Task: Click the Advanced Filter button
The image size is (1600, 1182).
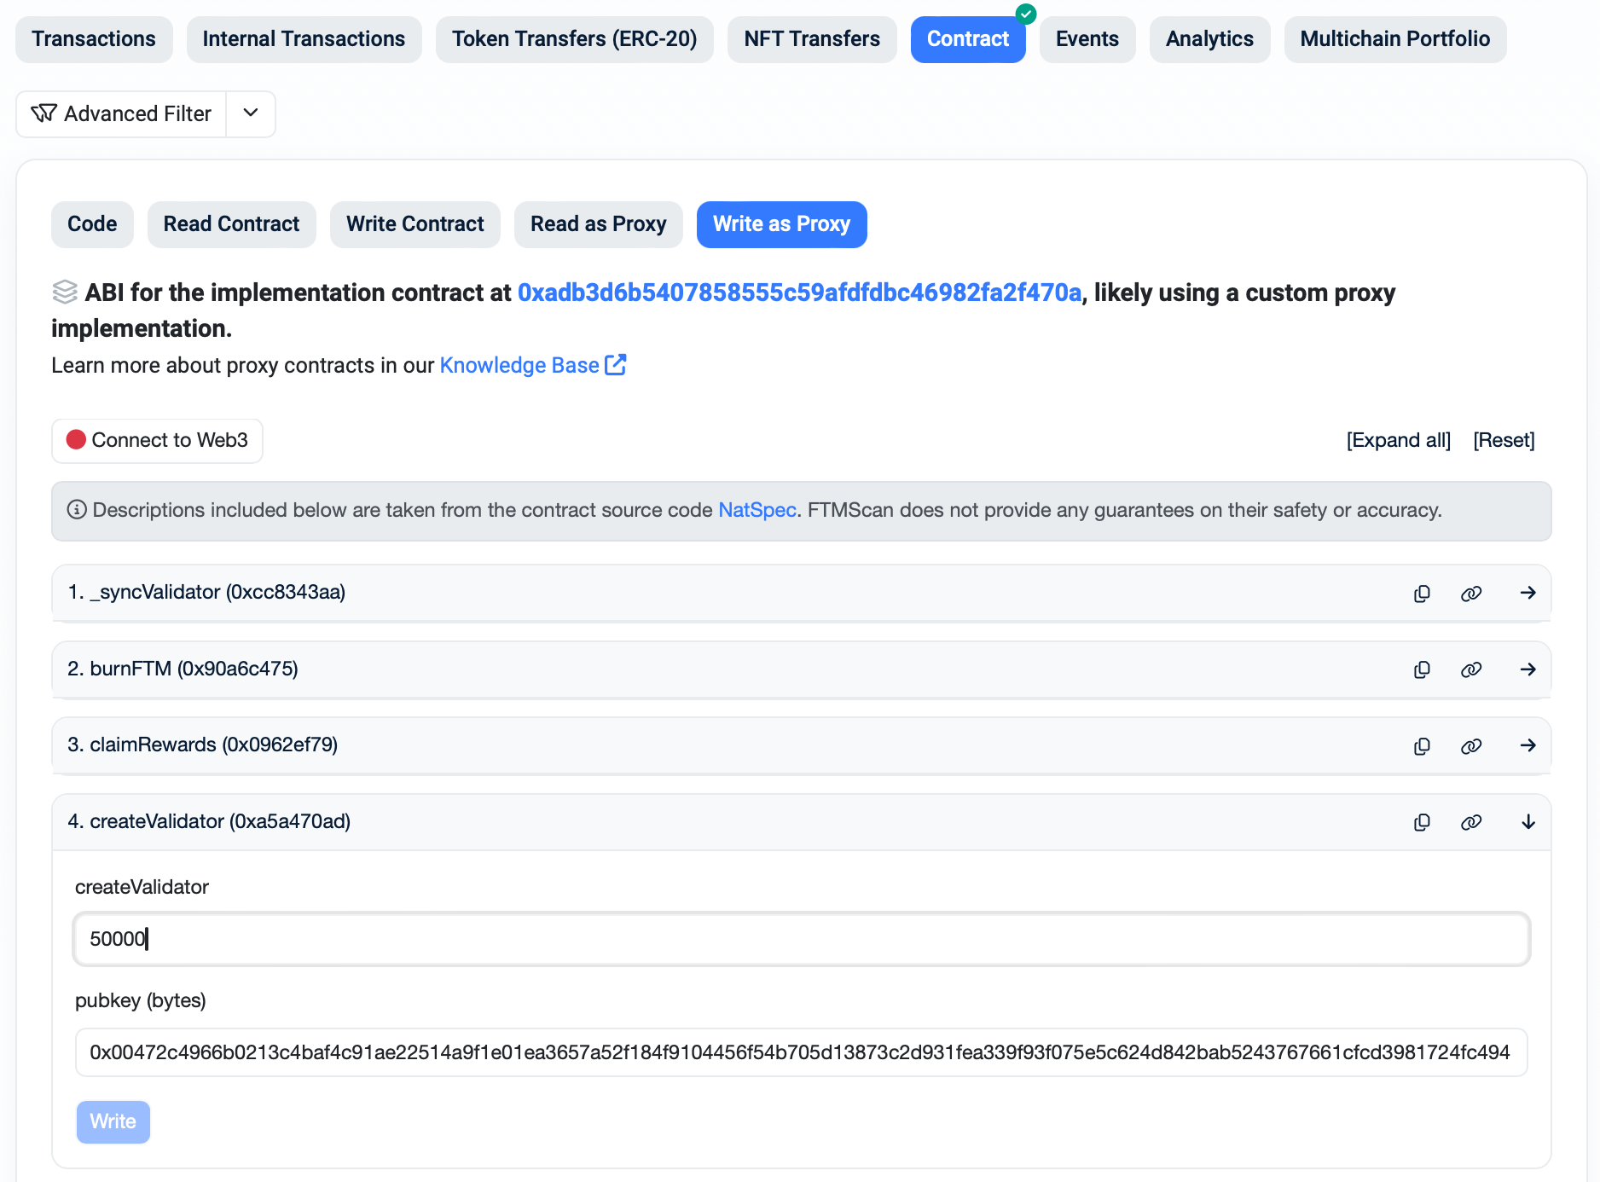Action: click(x=121, y=113)
